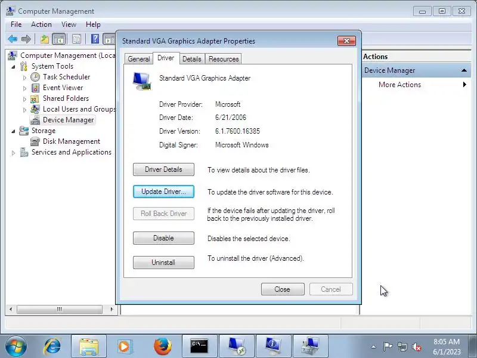Launch Internet Explorer from the taskbar

point(52,346)
